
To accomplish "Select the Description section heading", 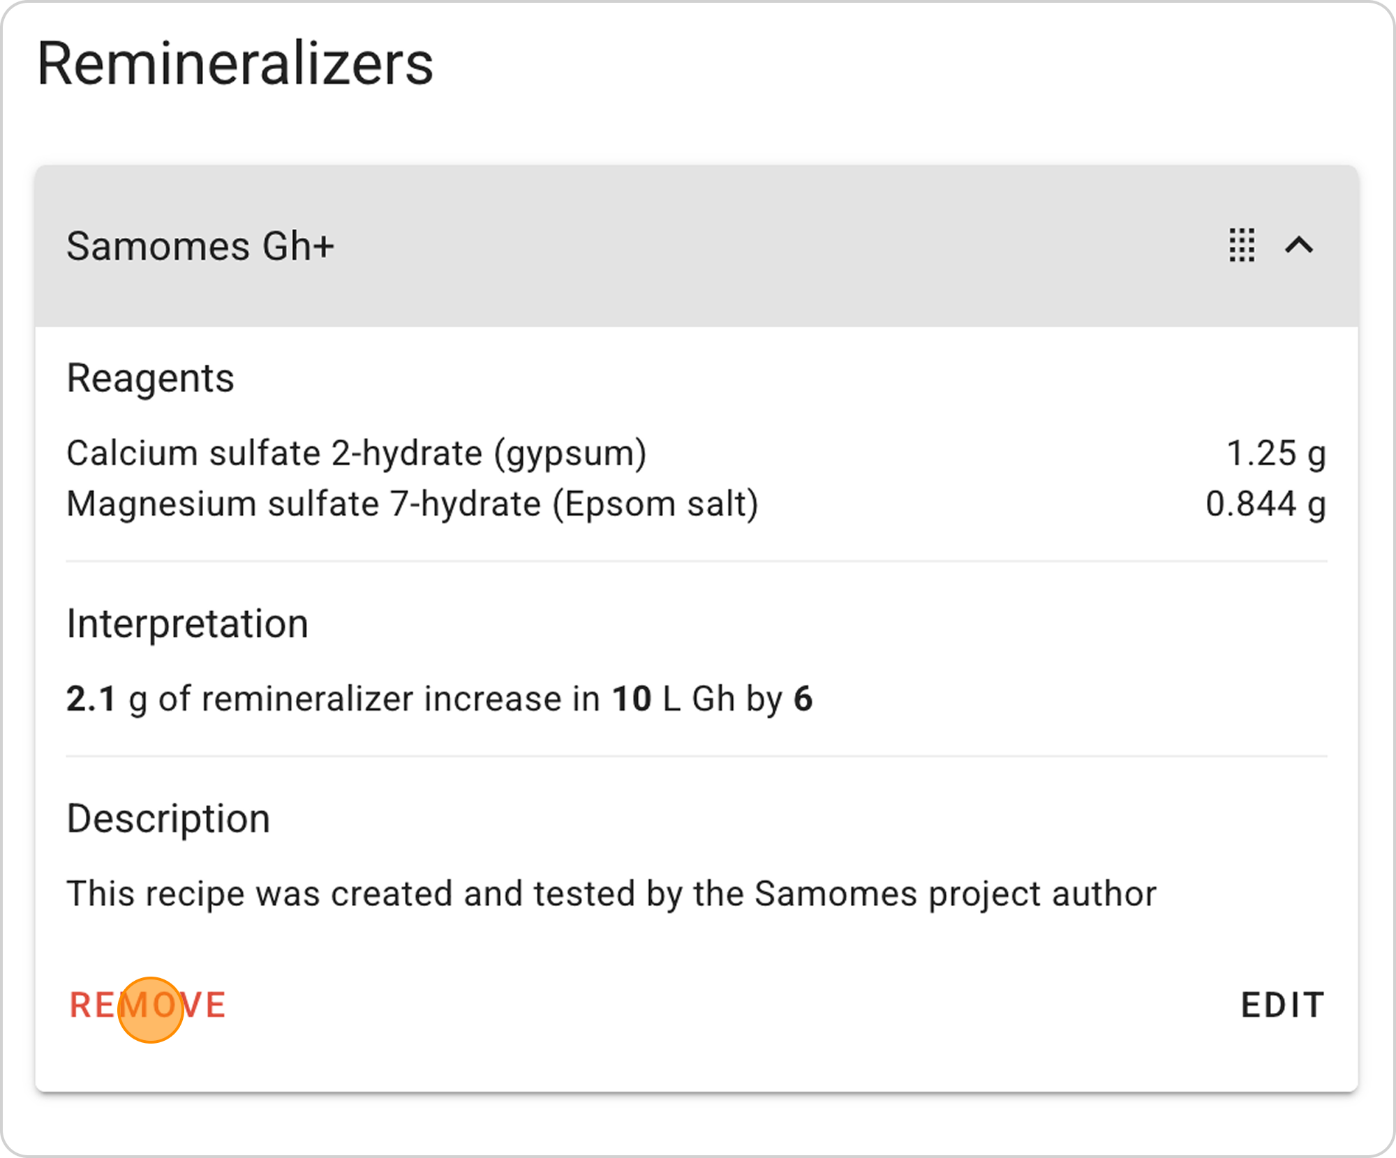I will point(168,818).
